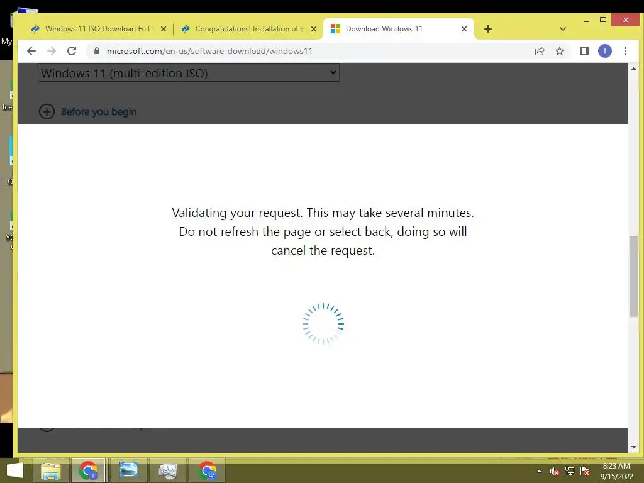Viewport: 644px width, 483px height.
Task: Select the Download Windows 11 tab
Action: [x=398, y=29]
